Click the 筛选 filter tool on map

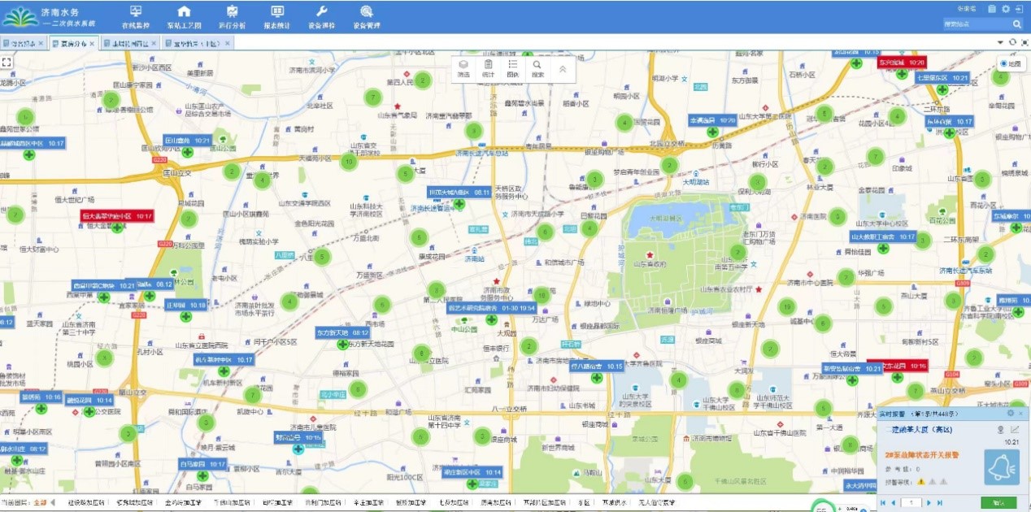coord(463,68)
